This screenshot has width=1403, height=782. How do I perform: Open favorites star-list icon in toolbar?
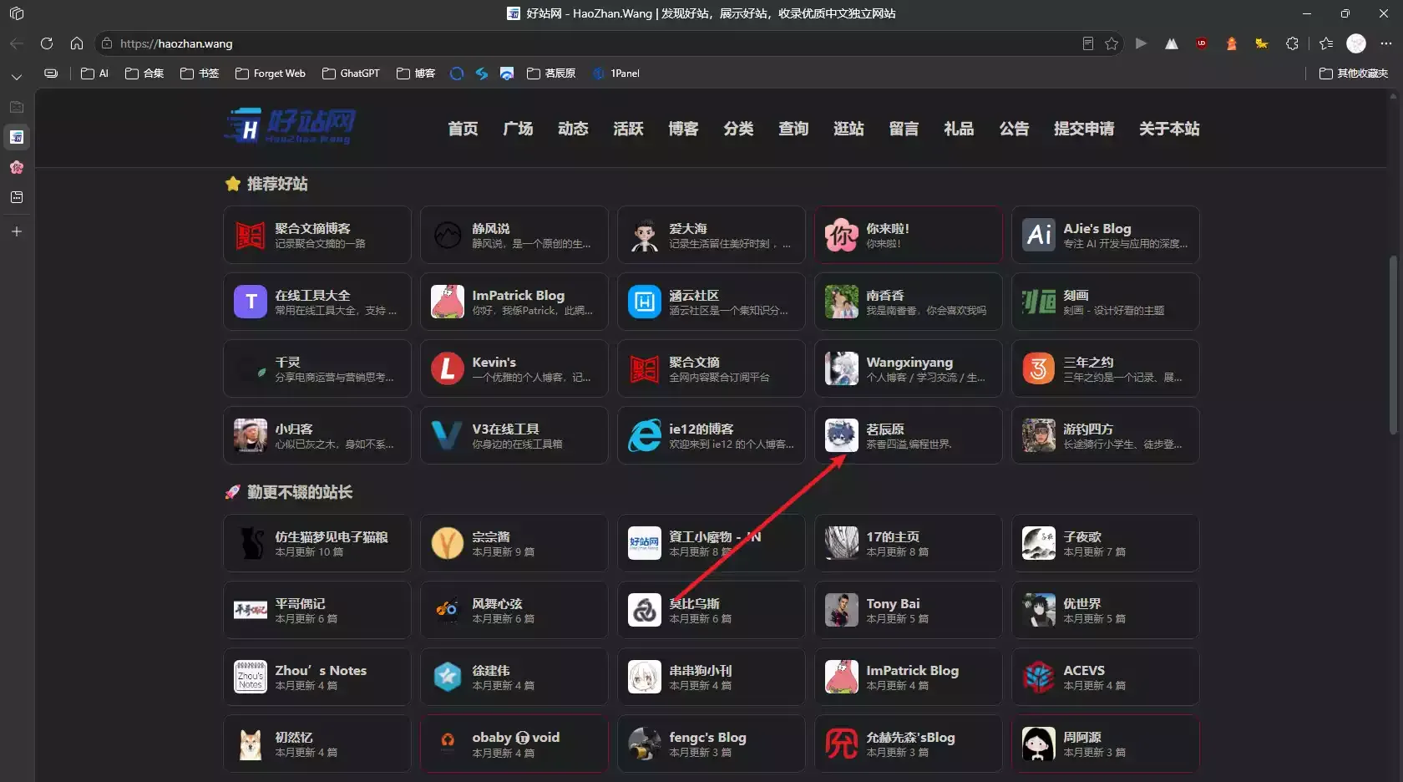pos(1326,43)
